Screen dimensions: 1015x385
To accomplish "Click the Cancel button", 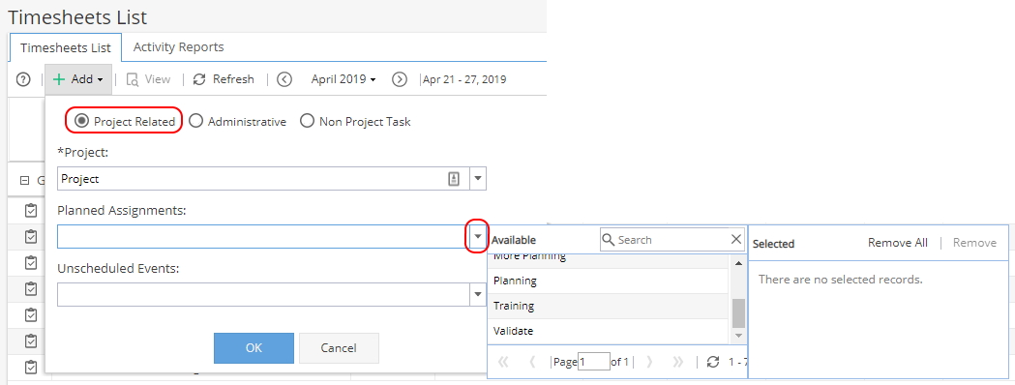I will pyautogui.click(x=339, y=348).
